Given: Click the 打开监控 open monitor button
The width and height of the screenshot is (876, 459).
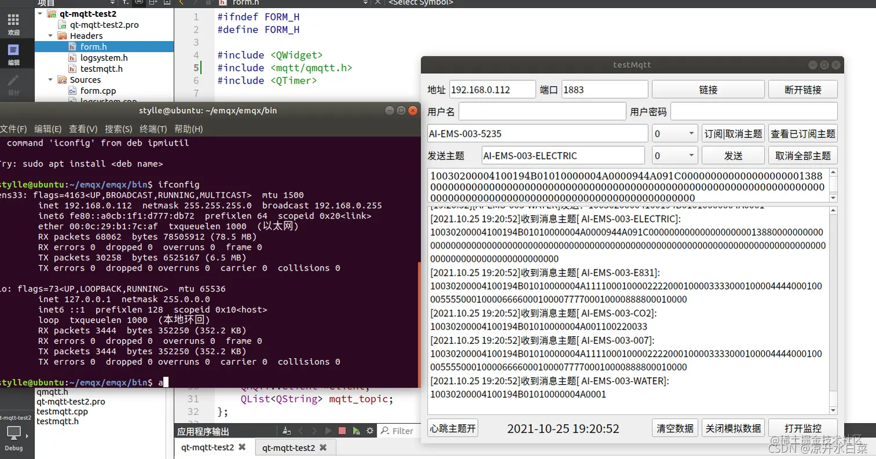Looking at the screenshot, I should pyautogui.click(x=803, y=428).
